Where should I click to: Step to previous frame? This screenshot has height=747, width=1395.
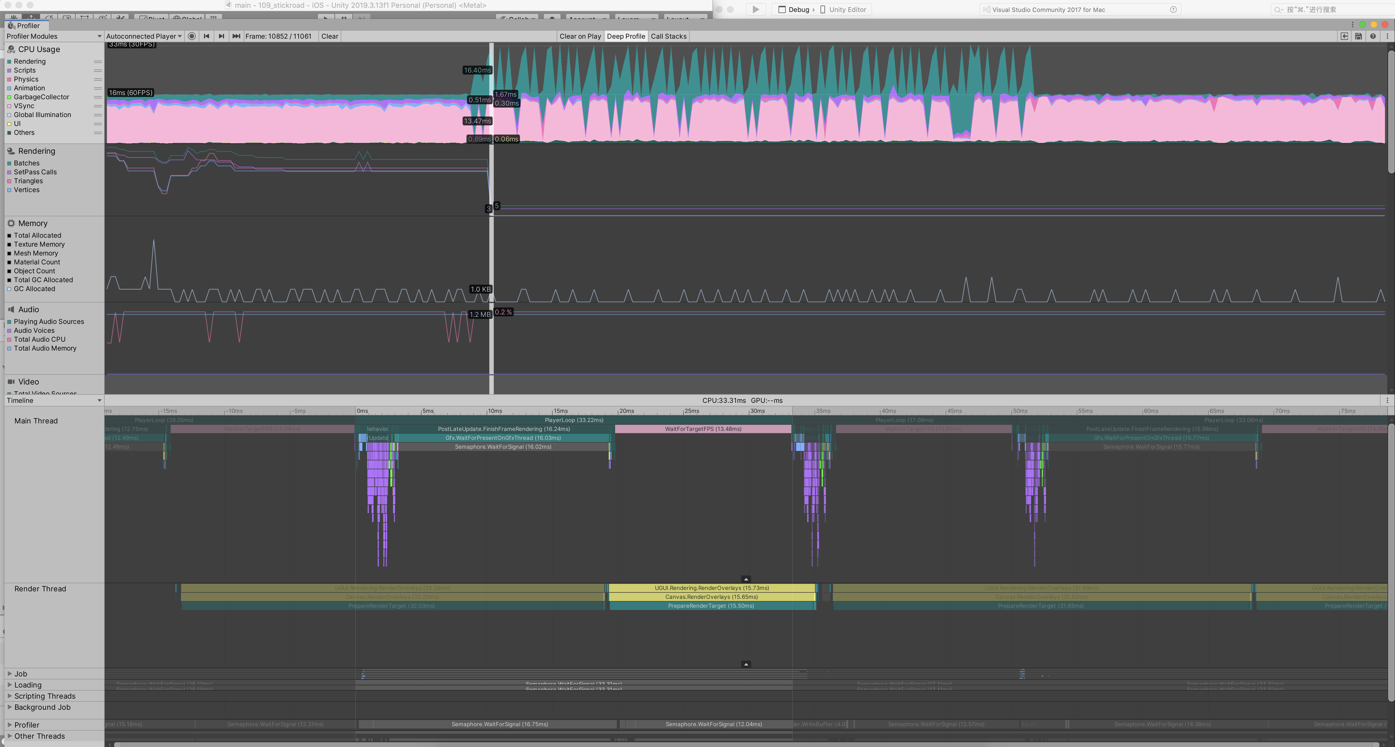[206, 36]
